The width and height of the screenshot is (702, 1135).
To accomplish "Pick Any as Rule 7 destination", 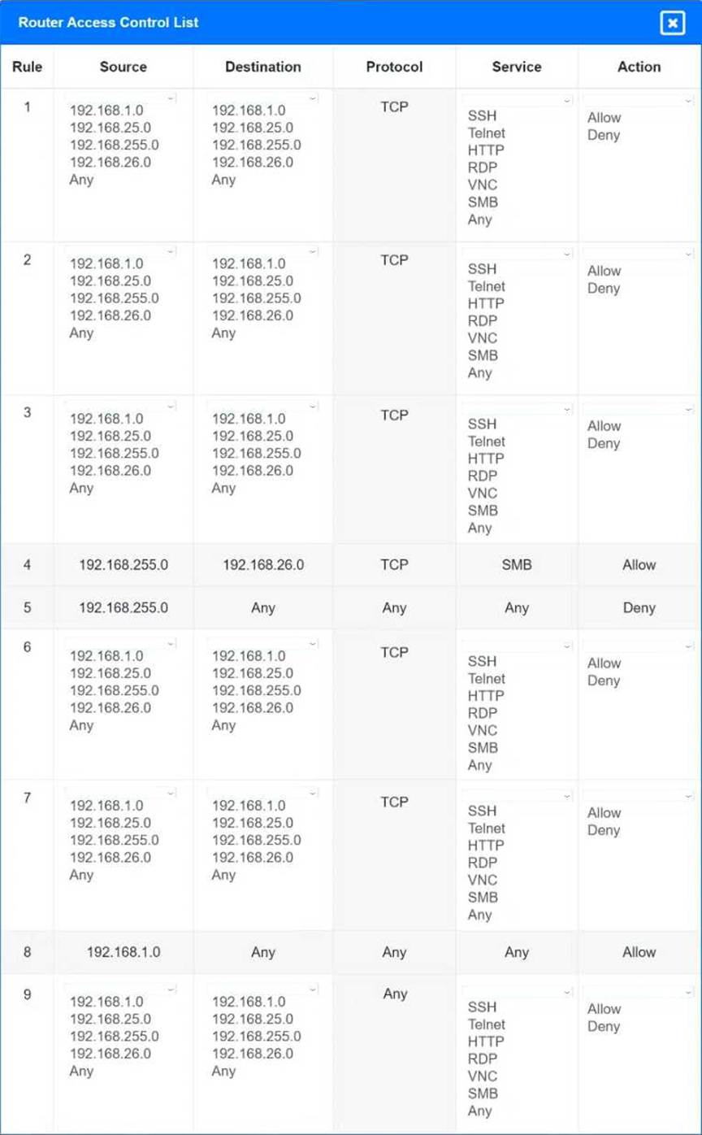I will [x=223, y=875].
